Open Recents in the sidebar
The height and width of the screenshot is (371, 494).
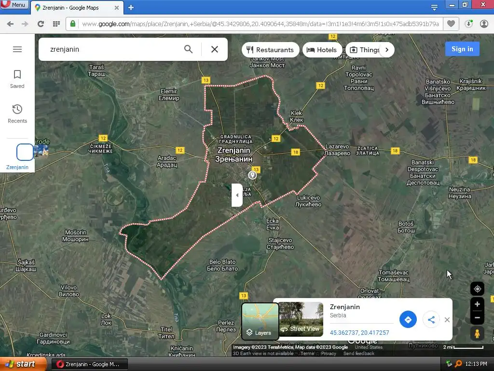coord(17,114)
